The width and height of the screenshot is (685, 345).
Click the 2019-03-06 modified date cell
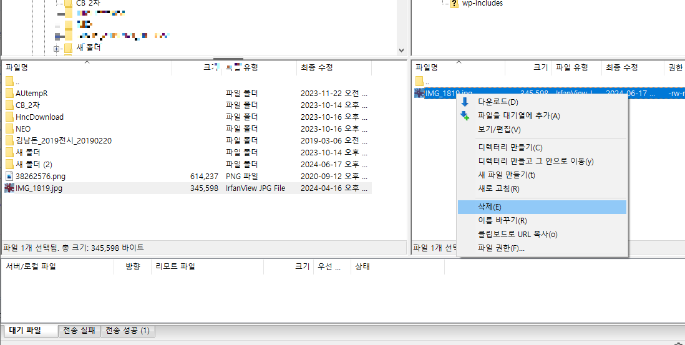point(334,140)
